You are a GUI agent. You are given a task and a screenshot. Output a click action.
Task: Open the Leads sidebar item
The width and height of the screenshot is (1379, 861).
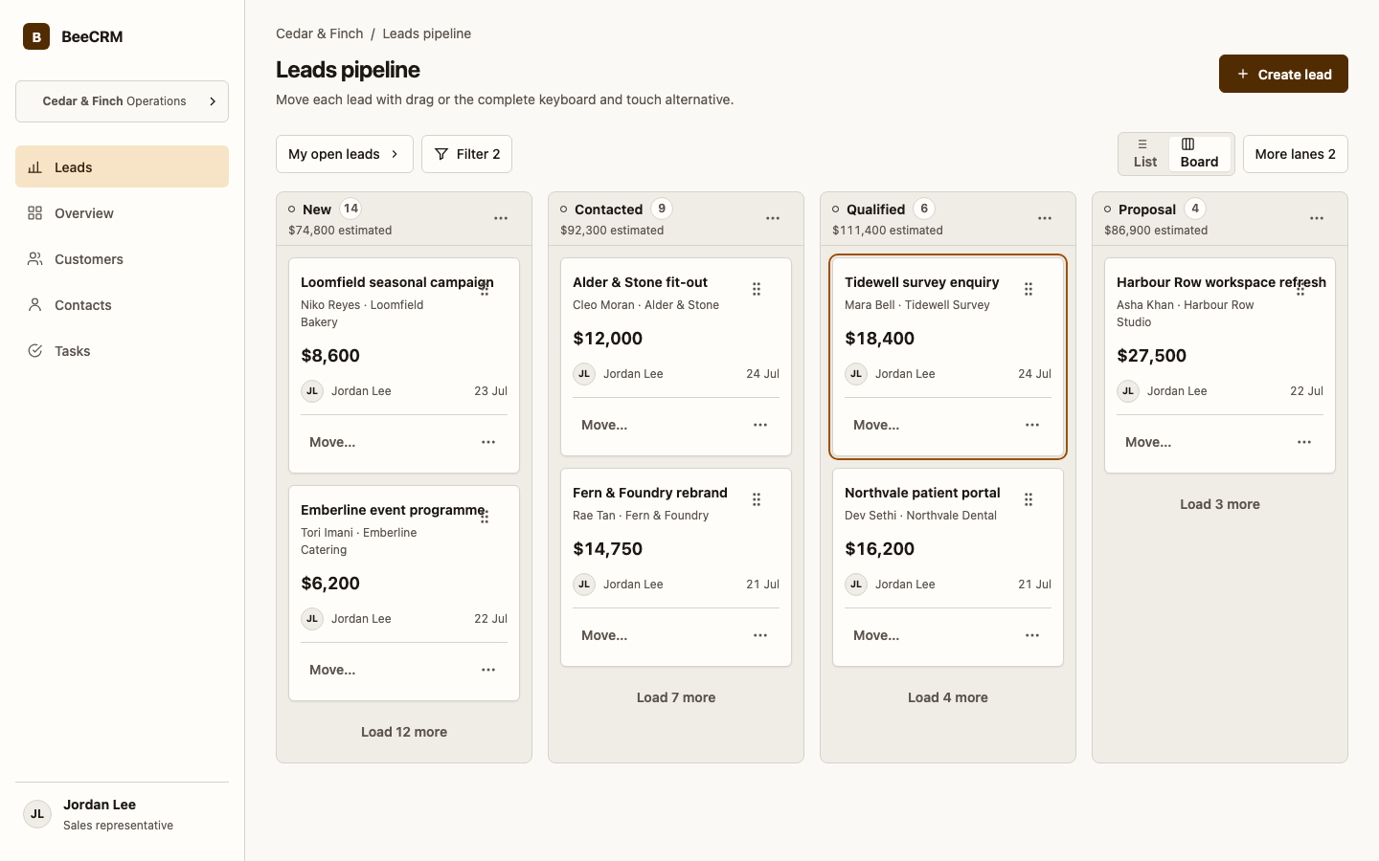coord(122,166)
